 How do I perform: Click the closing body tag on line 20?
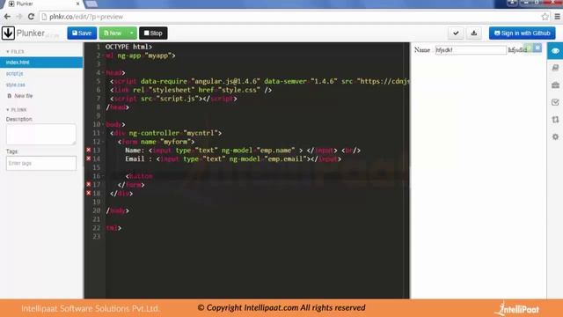click(117, 210)
